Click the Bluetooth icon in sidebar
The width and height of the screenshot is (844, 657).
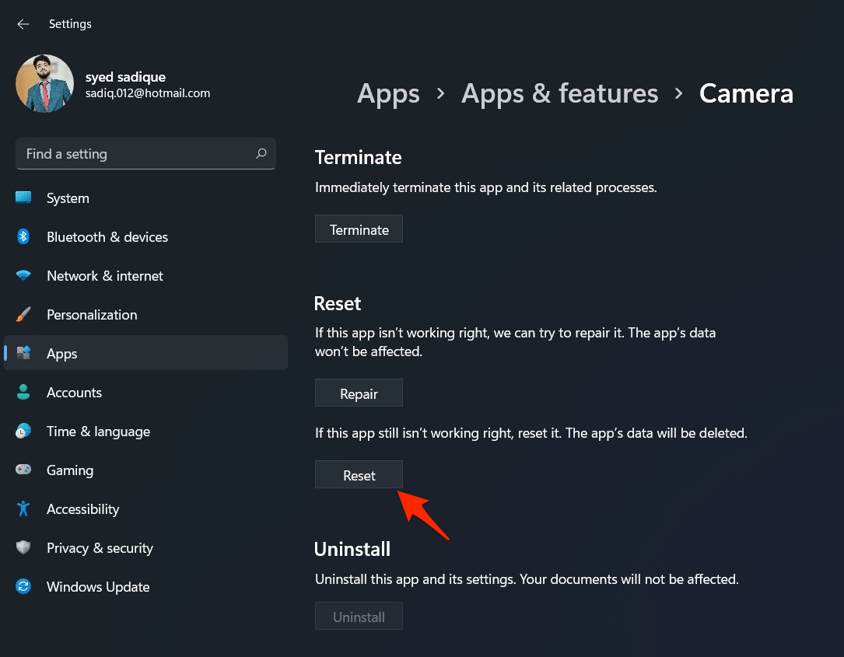tap(23, 237)
